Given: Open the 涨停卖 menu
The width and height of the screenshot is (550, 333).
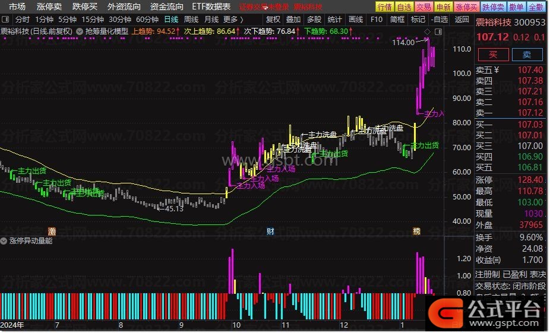Looking at the screenshot, I should [x=49, y=7].
